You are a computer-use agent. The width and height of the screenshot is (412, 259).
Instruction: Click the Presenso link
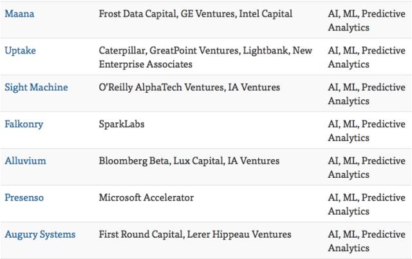point(24,197)
